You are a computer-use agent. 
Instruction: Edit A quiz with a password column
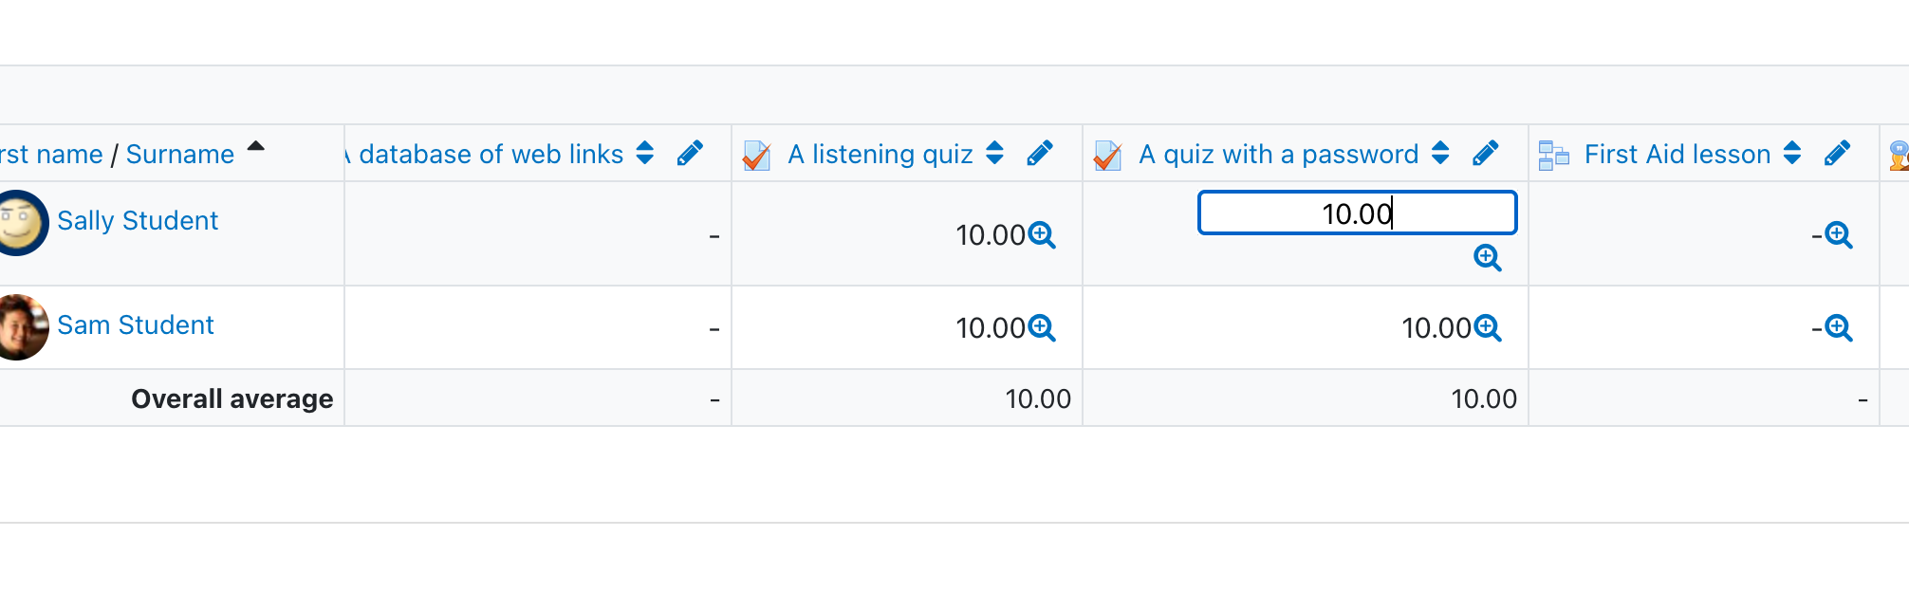point(1486,154)
